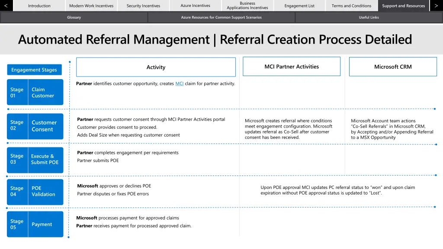Open the Terms and Conditions tab
This screenshot has height=249, width=443.
[x=351, y=6]
